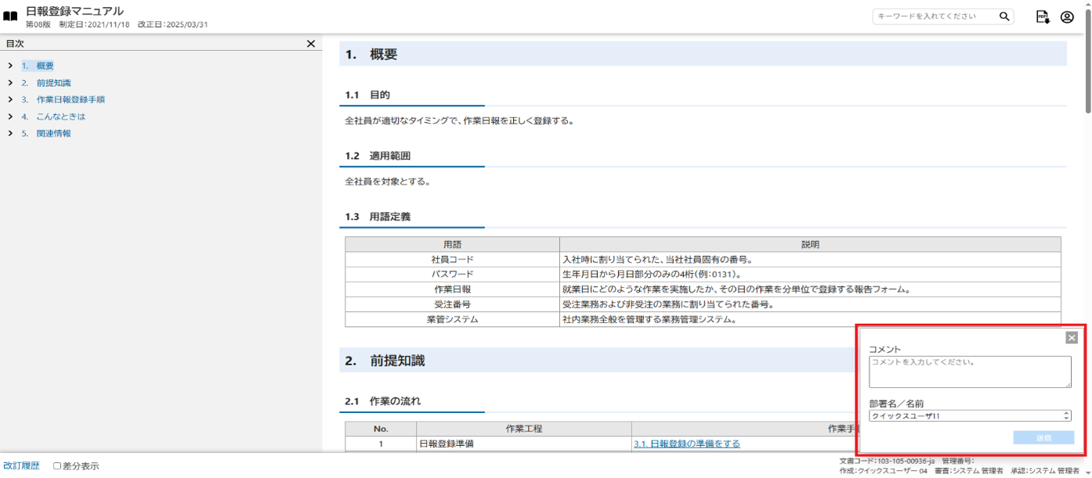The width and height of the screenshot is (1092, 478).
Task: Click the magnifier search icon
Action: click(1004, 16)
